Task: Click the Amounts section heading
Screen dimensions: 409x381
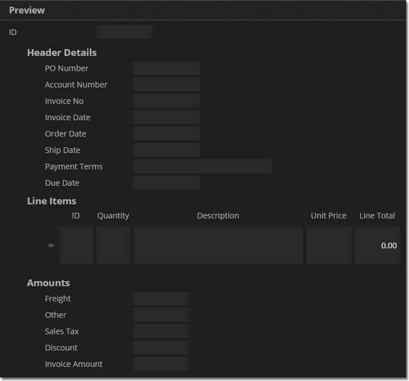Action: point(49,283)
